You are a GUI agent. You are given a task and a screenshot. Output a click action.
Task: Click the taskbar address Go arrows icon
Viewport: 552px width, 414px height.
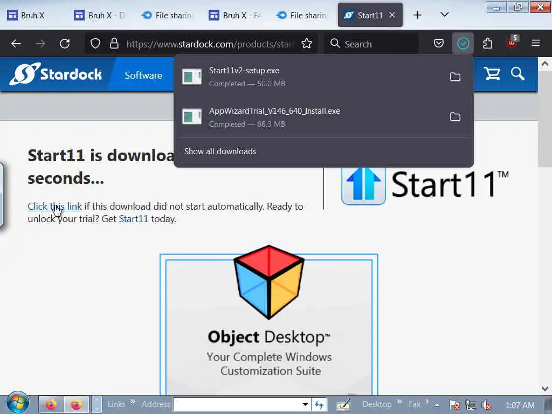tap(319, 404)
